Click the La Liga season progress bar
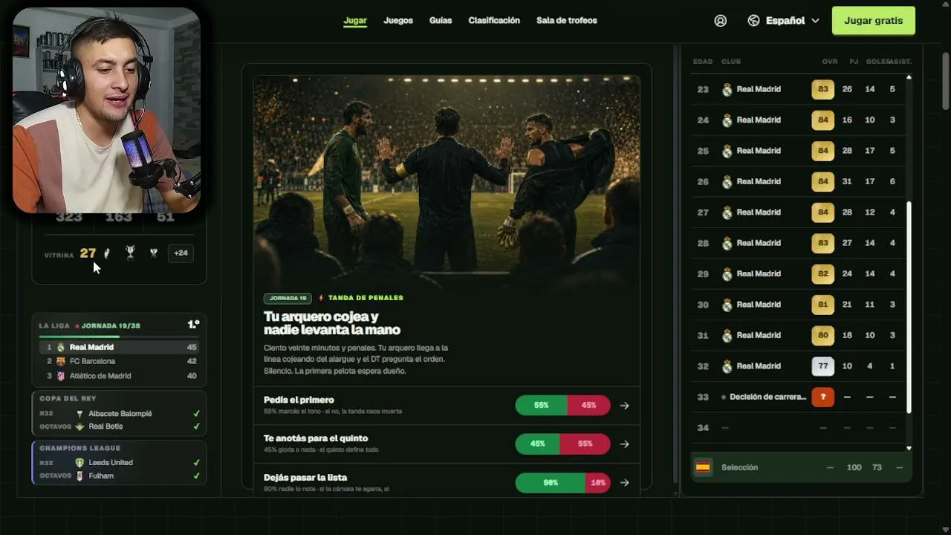This screenshot has width=951, height=535. pyautogui.click(x=120, y=337)
